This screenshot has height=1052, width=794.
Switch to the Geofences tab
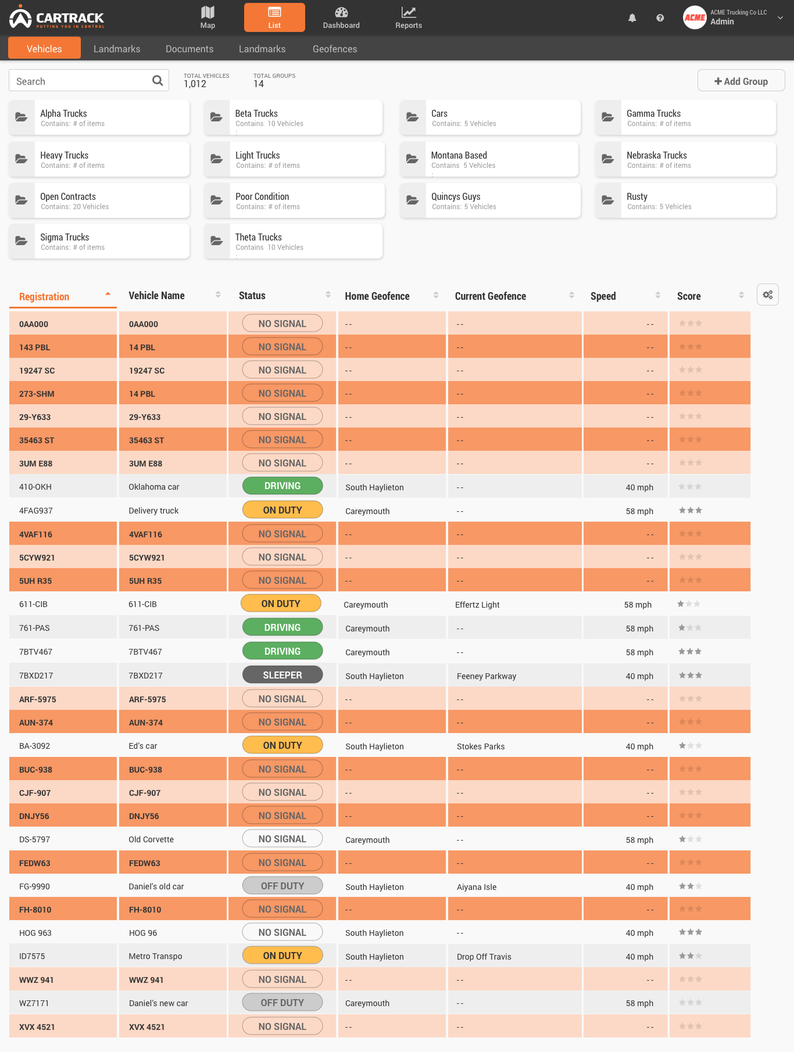(335, 49)
